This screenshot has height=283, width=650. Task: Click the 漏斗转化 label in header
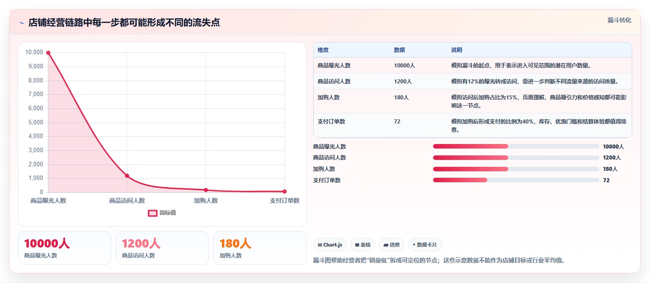coord(619,21)
